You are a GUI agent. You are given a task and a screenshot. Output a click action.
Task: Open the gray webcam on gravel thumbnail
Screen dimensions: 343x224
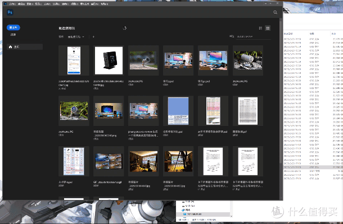248,60
